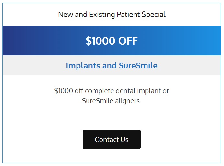Image resolution: width=224 pixels, height=166 pixels.
Task: Click the word 'SureSmile' in the blue heading
Action: pos(138,66)
